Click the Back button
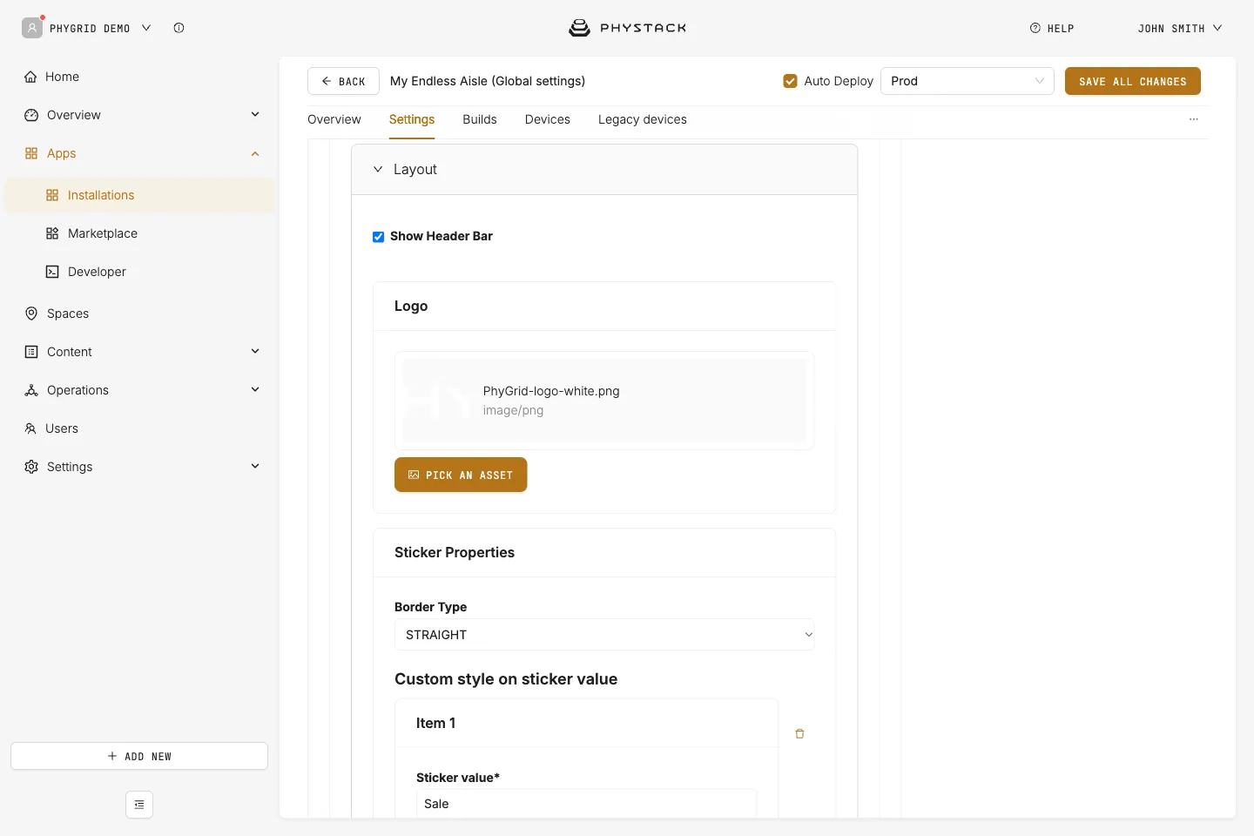This screenshot has height=836, width=1254. tap(343, 81)
